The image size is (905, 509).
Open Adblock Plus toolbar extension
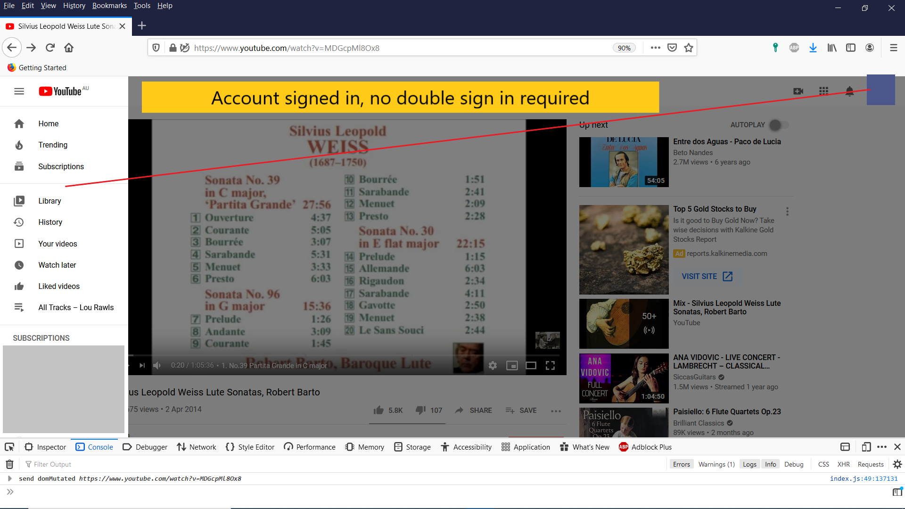click(794, 48)
